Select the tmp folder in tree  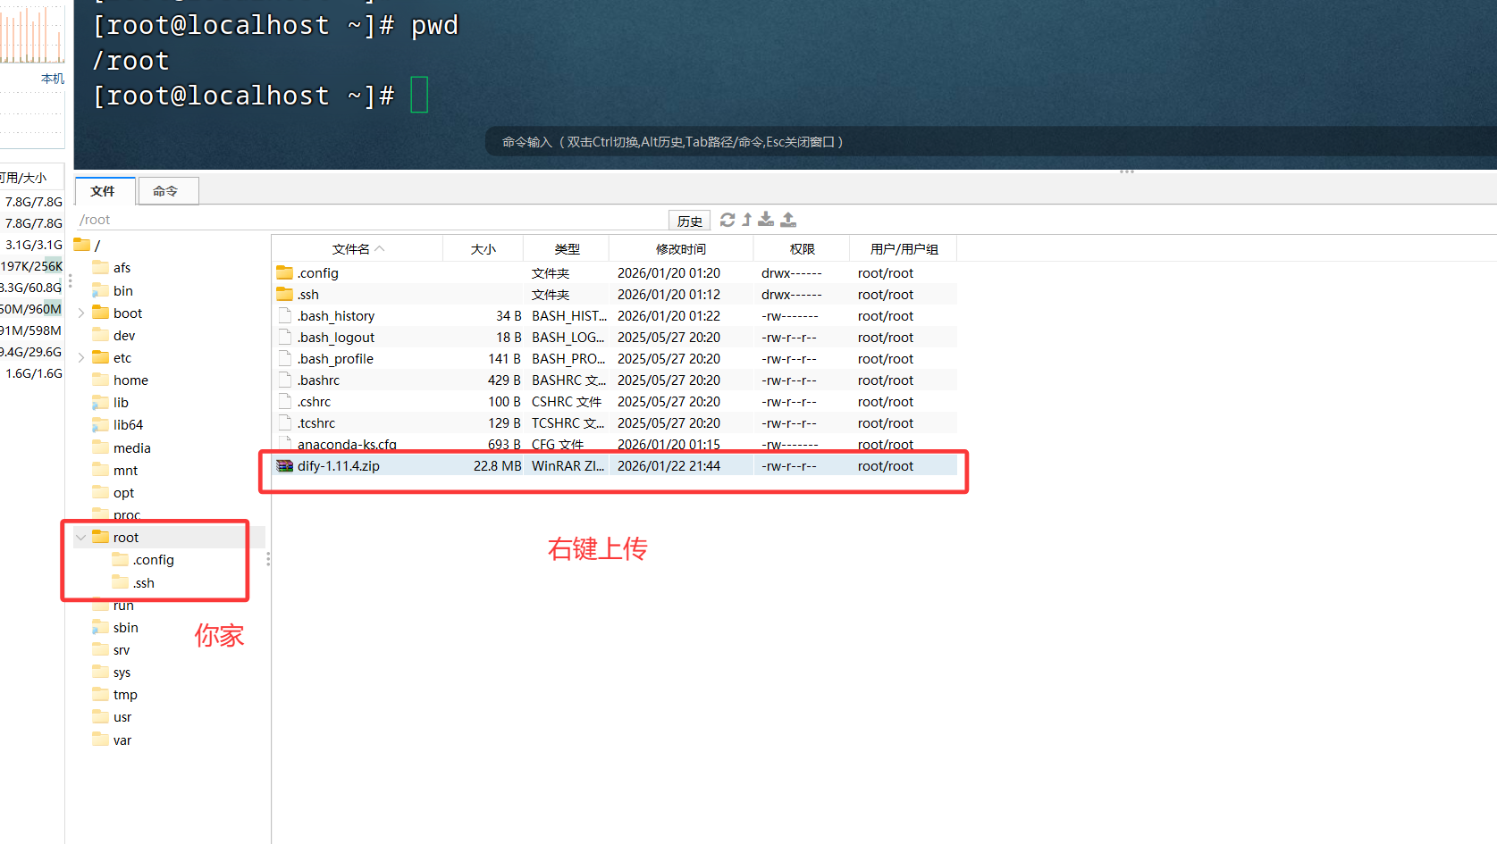pyautogui.click(x=115, y=695)
